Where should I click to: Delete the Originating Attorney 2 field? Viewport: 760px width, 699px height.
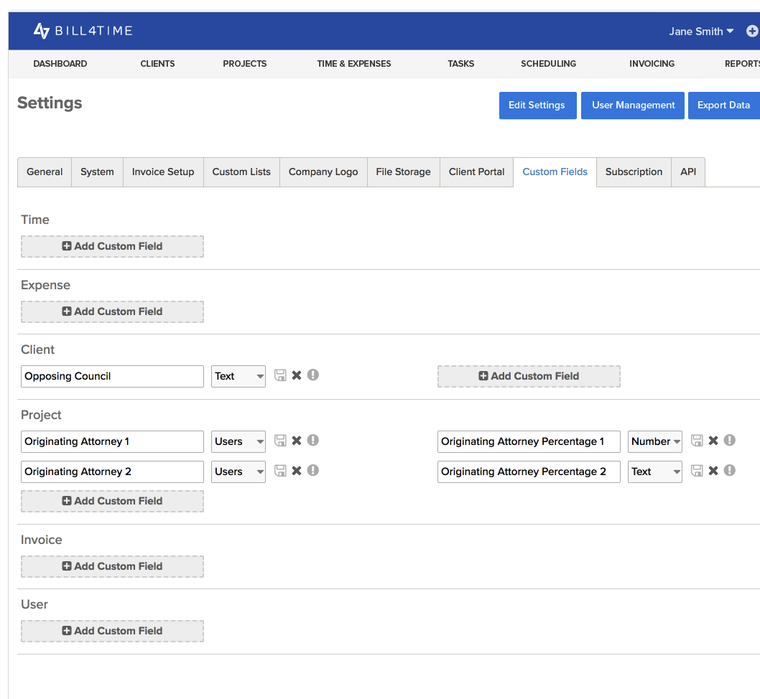(297, 471)
